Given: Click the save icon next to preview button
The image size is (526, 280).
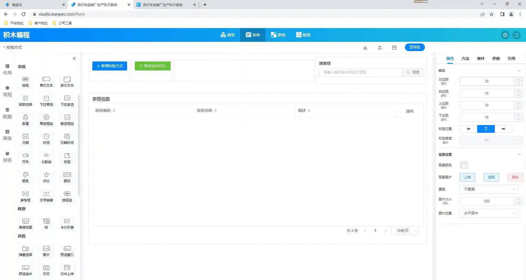Looking at the screenshot, I should (394, 48).
